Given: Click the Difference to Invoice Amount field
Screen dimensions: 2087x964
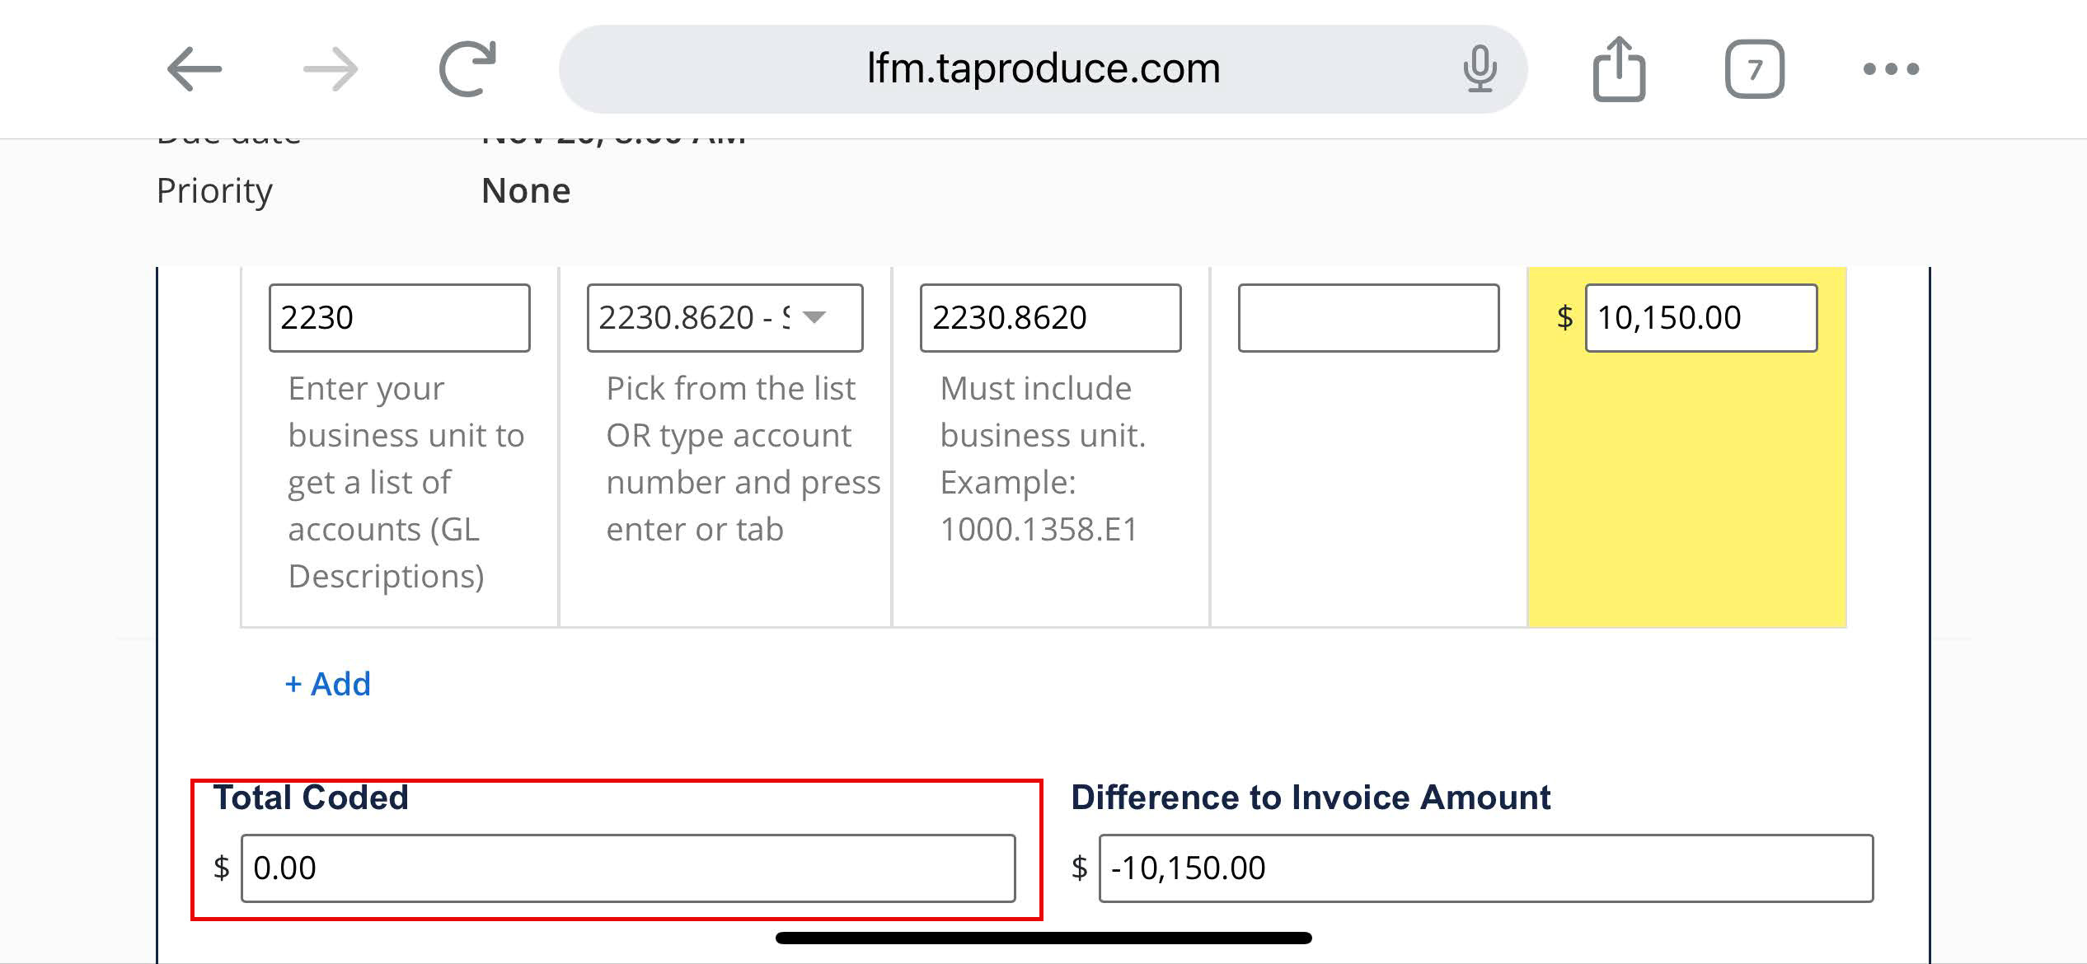Looking at the screenshot, I should click(x=1485, y=868).
